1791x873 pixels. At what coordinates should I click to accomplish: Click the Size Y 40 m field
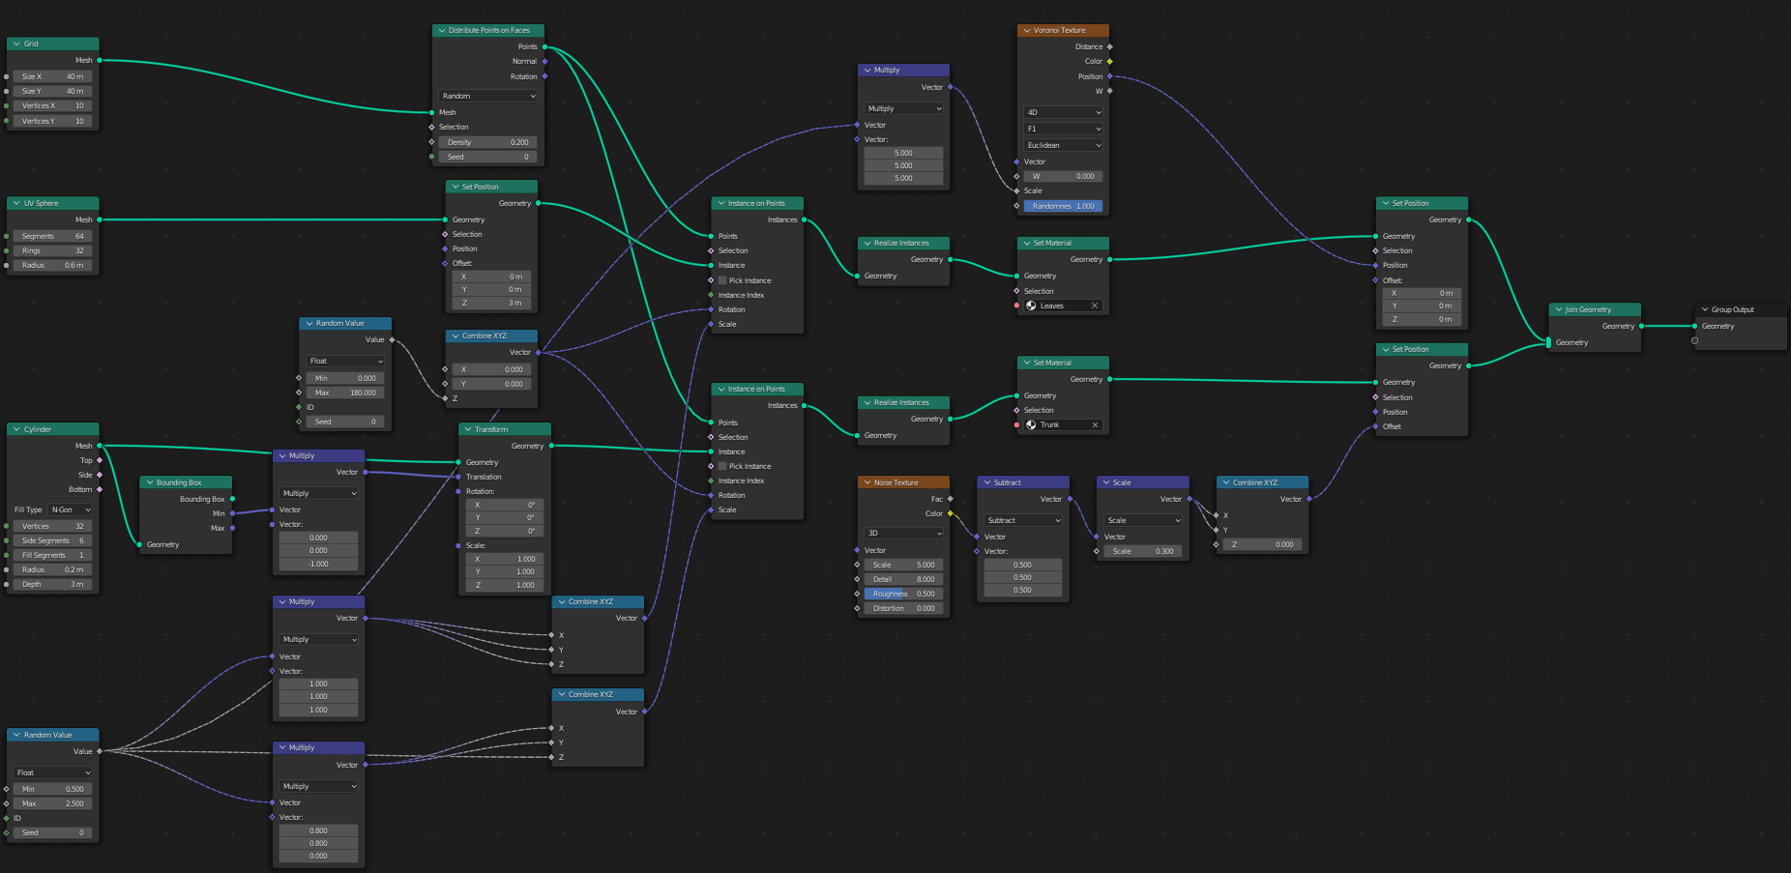(53, 91)
